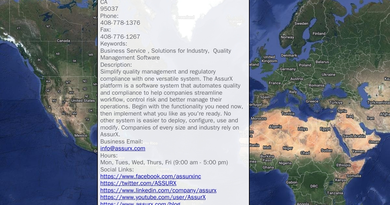
Task: Click 'France' on the map
Action: click(x=275, y=83)
